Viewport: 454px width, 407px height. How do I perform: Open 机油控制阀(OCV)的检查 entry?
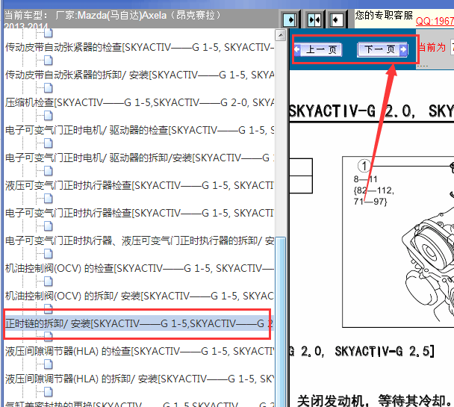tap(140, 268)
